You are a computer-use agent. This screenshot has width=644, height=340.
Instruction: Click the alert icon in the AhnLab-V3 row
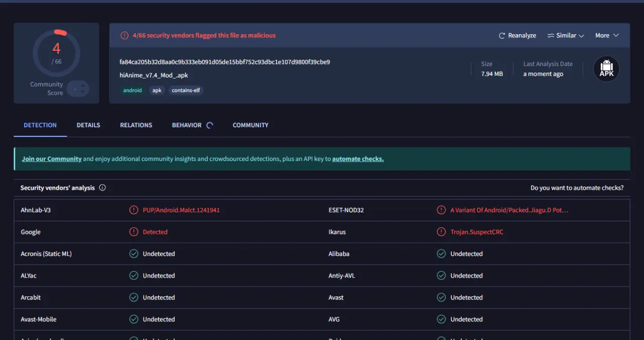coord(134,210)
